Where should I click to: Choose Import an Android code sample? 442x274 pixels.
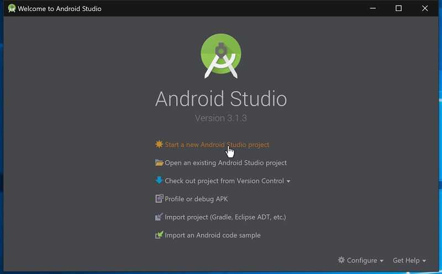(213, 235)
